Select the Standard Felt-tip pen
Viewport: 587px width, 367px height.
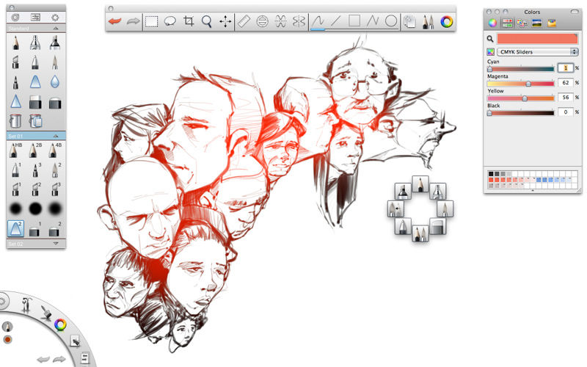[15, 82]
